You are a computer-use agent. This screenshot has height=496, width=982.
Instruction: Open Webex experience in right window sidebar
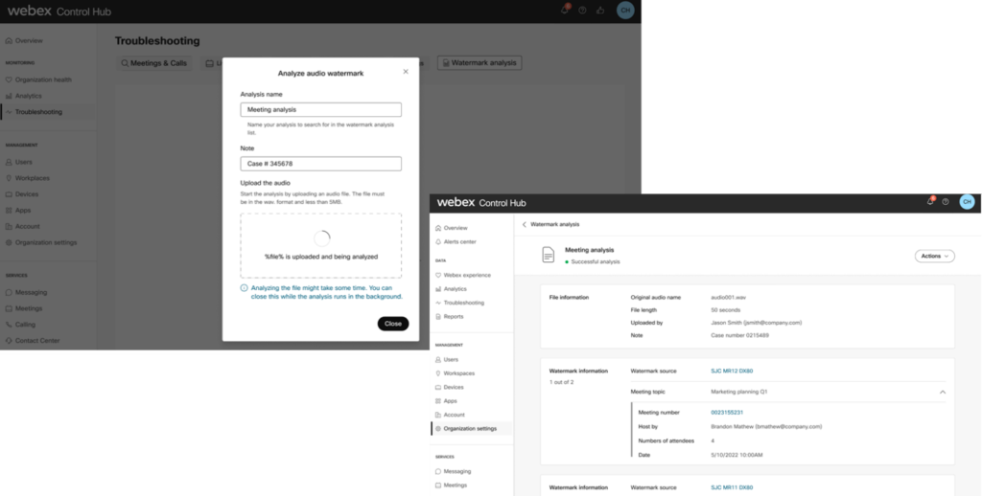463,275
